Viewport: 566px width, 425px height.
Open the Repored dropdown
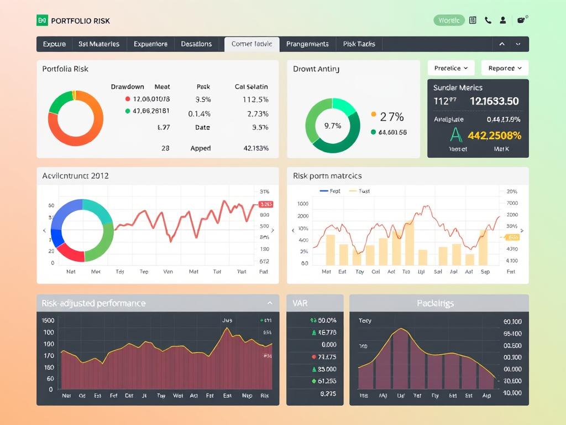(505, 68)
